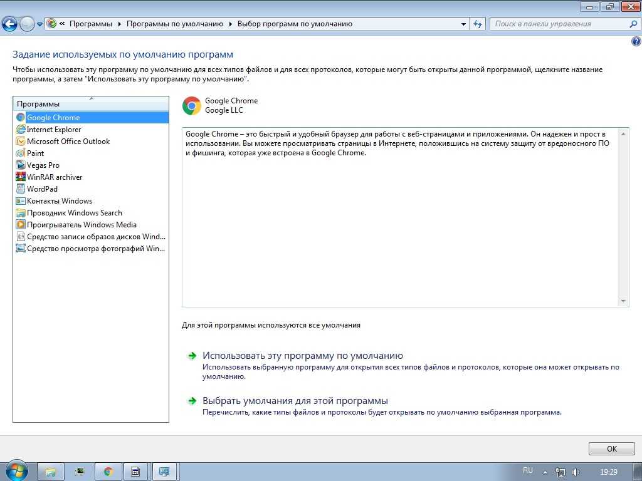
Task: Click the Back navigation arrow button
Action: 10,24
